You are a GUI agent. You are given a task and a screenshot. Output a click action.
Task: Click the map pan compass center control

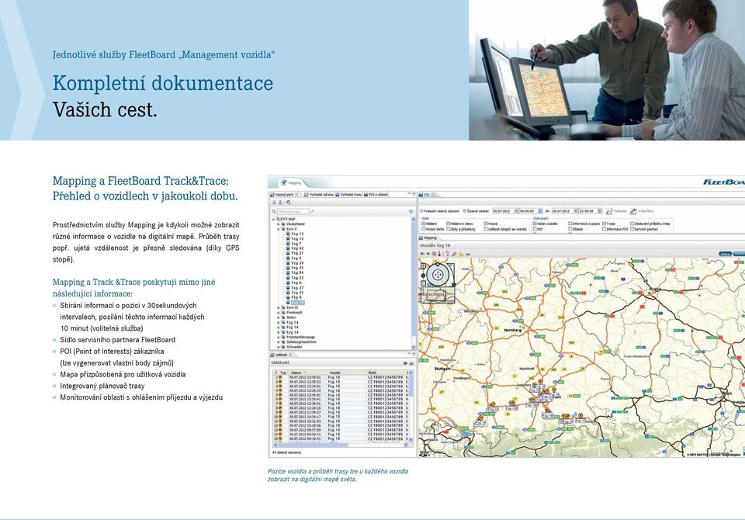[438, 274]
